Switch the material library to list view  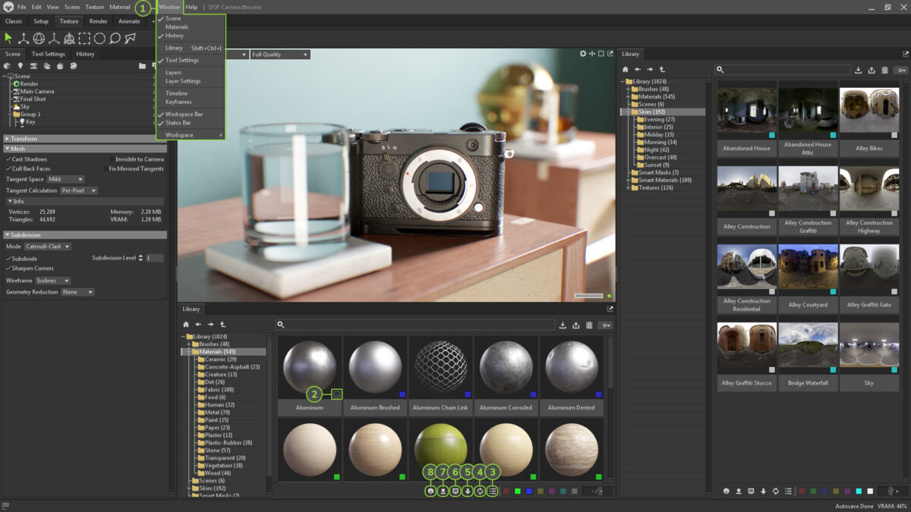(493, 491)
